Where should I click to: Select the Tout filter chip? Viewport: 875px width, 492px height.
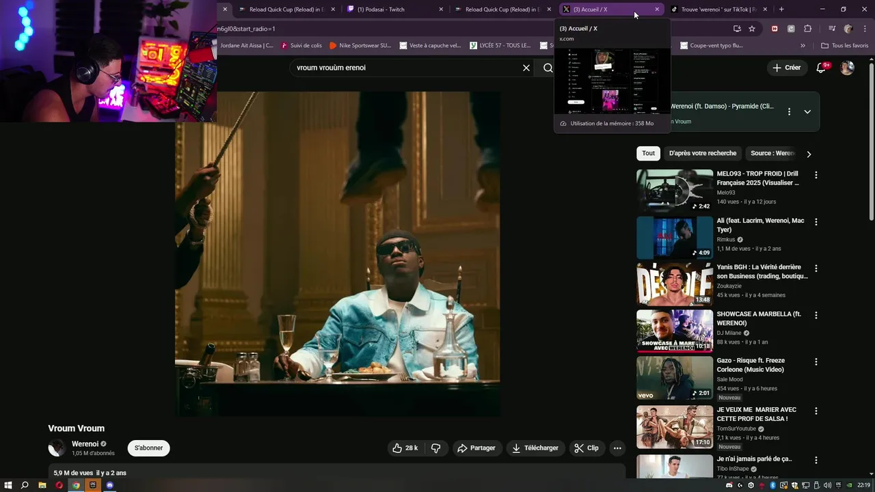pyautogui.click(x=648, y=153)
